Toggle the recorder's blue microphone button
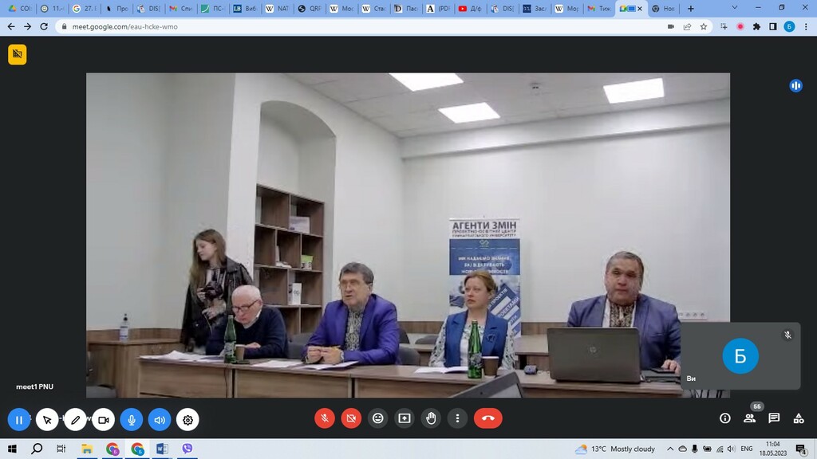 [x=132, y=419]
